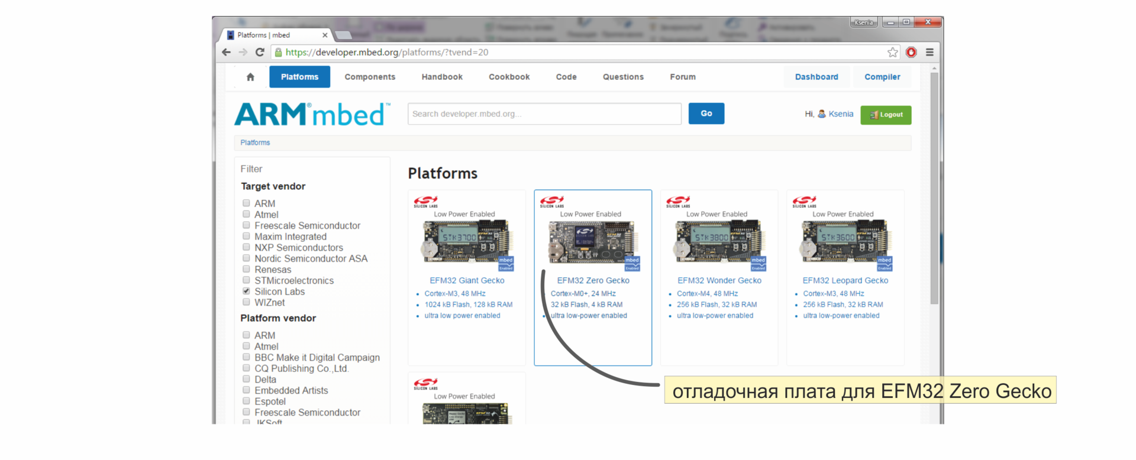
Task: Open the Dashboard link
Action: [x=816, y=77]
